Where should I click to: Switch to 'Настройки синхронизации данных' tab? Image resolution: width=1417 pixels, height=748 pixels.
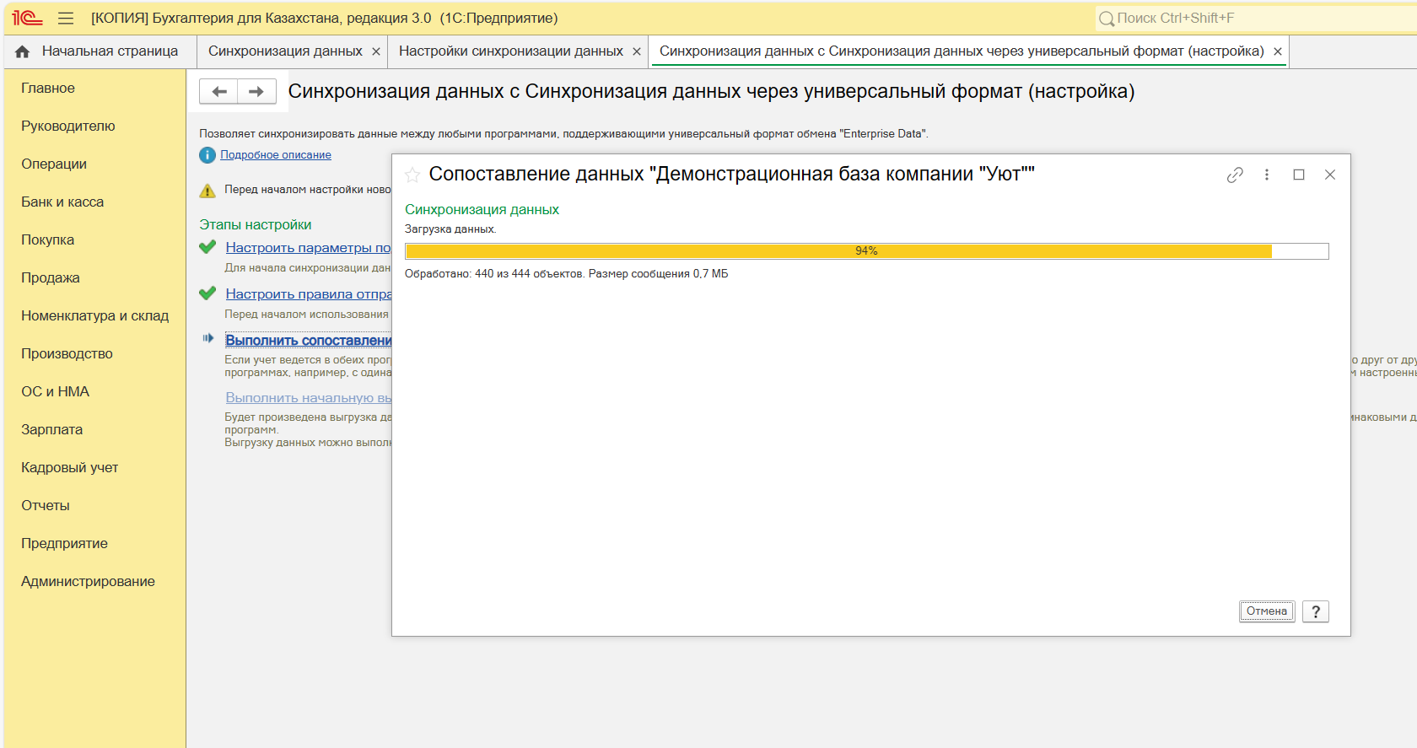click(x=510, y=51)
